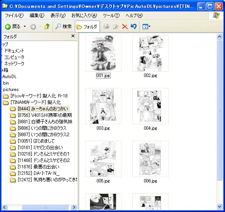The height and width of the screenshot is (212, 225).
Task: Open the ヘルプ(H) menu
Action: 134,16
